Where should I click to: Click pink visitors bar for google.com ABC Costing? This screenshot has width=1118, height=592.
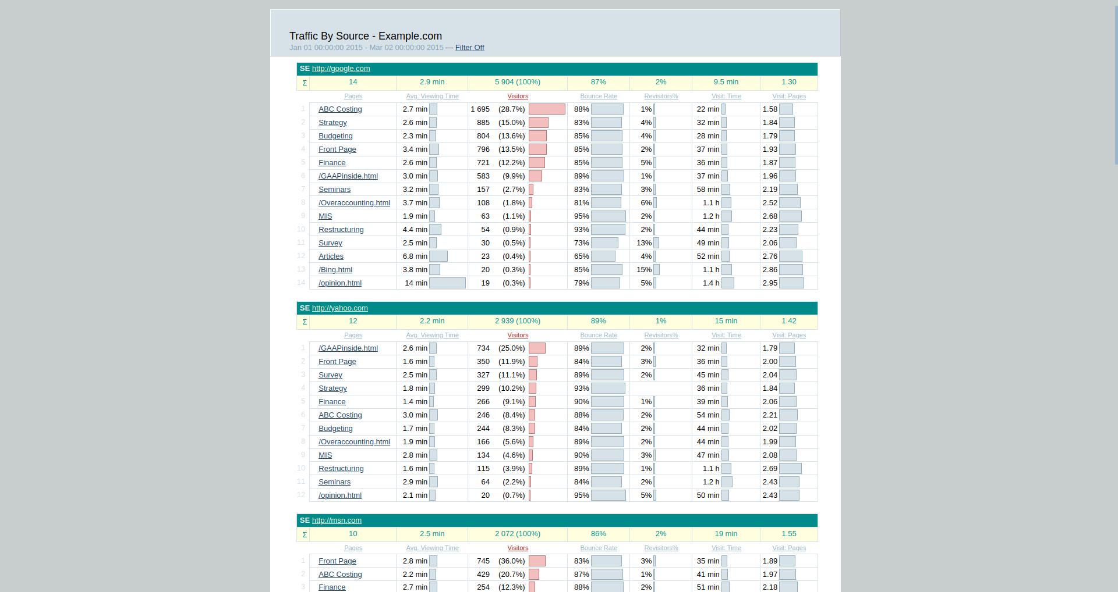coord(546,109)
